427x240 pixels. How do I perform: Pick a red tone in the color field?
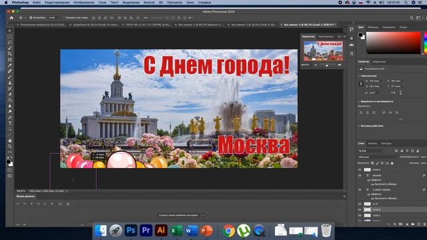pyautogui.click(x=393, y=43)
